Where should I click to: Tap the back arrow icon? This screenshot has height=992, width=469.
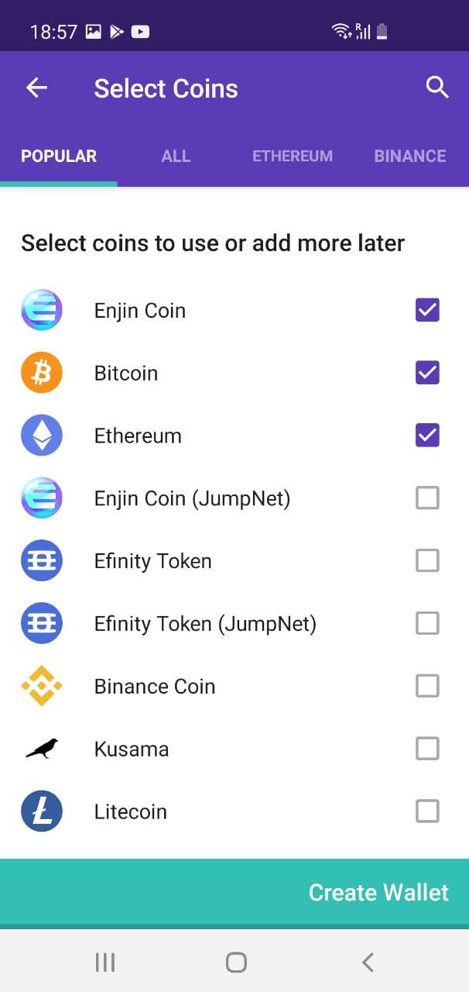coord(36,88)
